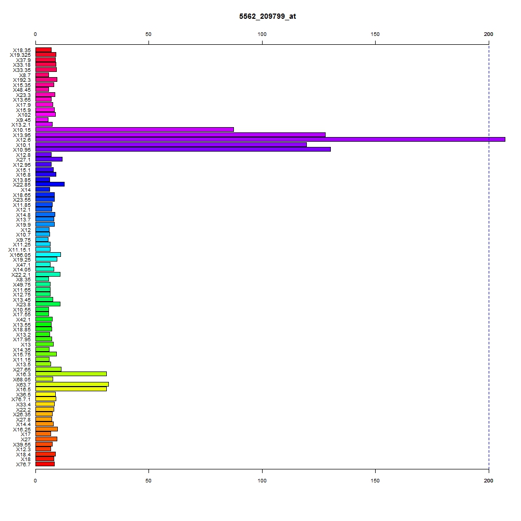Select the indigo bar for X27.1
The image size is (521, 521).
49,159
